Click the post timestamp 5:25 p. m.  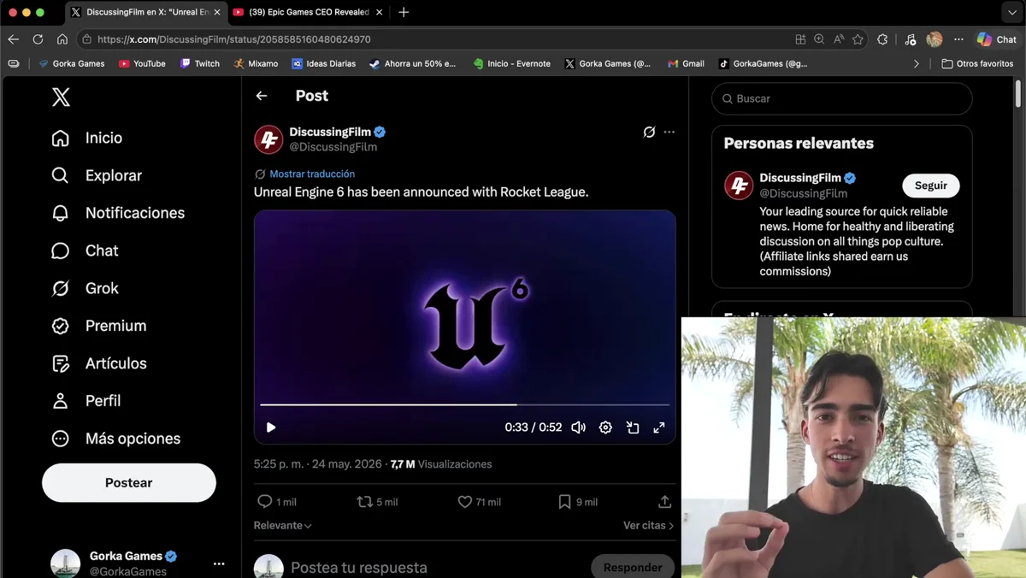tap(317, 464)
